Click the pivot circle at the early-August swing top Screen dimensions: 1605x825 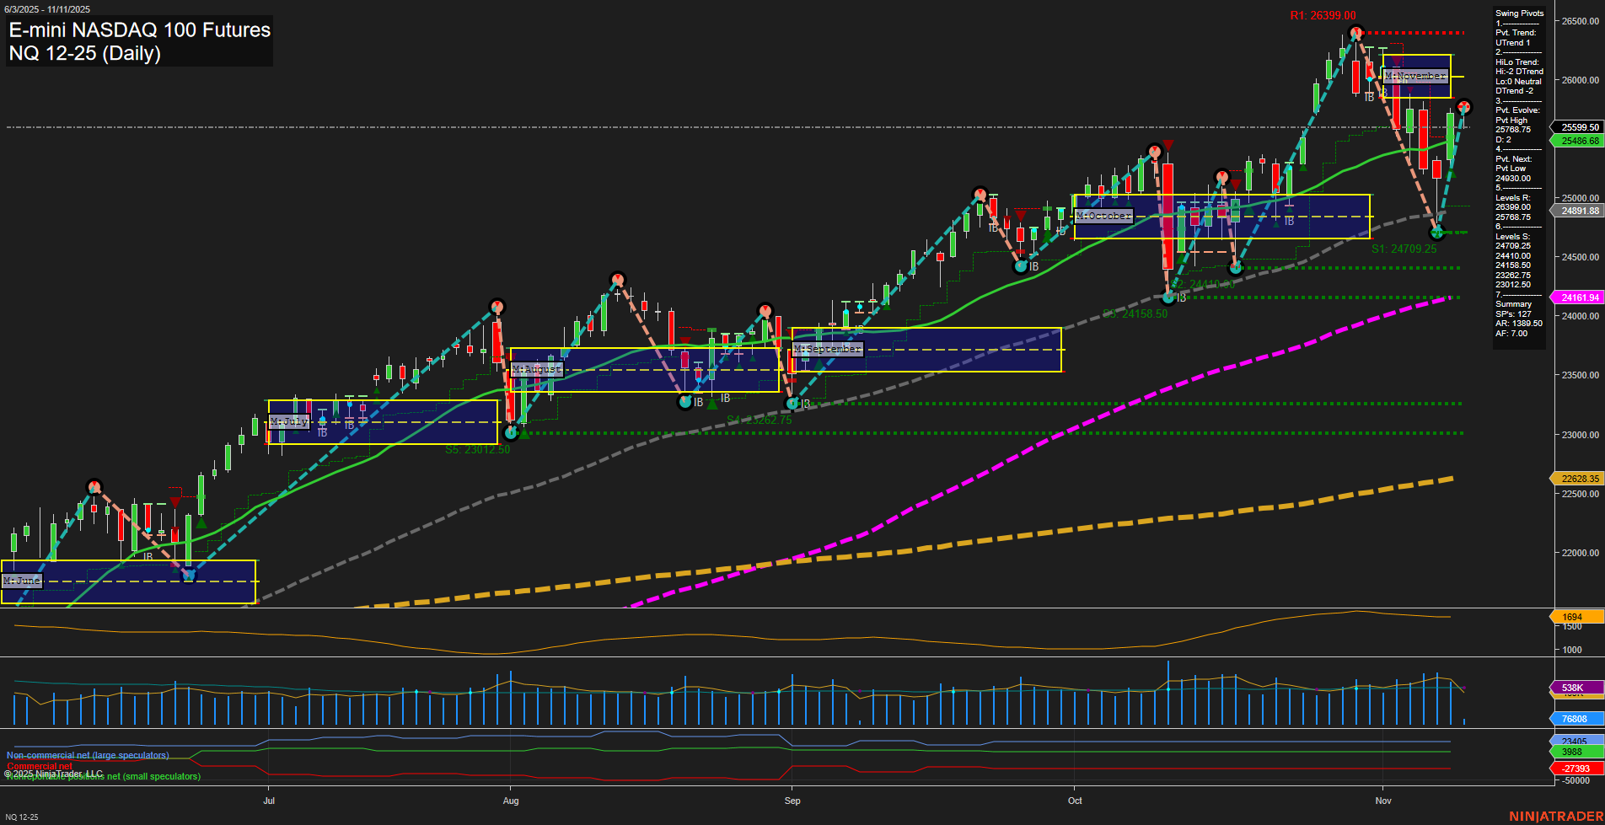tap(496, 307)
